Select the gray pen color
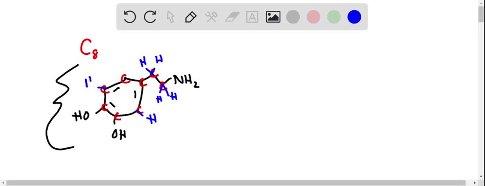The height and width of the screenshot is (186, 485). [x=293, y=17]
